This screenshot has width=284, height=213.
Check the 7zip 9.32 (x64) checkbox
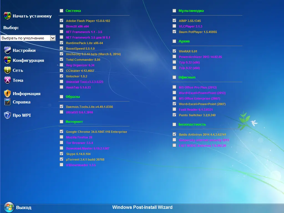174,68
